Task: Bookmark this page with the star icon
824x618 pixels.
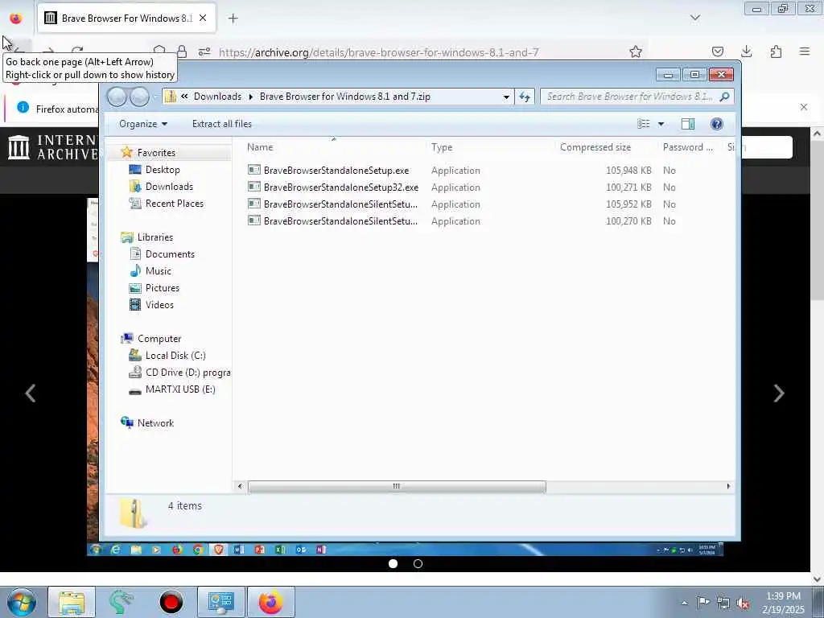Action: point(636,51)
